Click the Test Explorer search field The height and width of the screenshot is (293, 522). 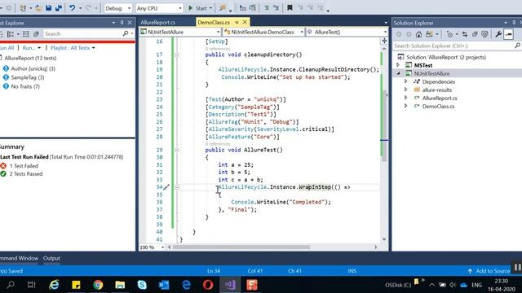click(x=82, y=34)
